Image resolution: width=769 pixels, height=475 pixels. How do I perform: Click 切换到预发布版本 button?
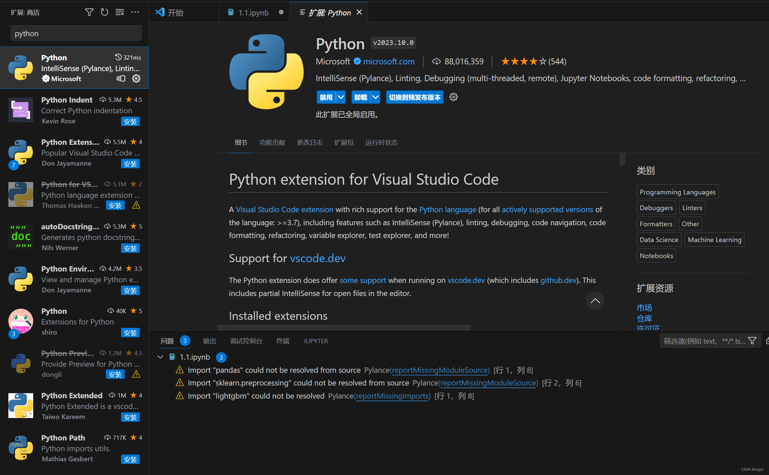[x=415, y=97]
